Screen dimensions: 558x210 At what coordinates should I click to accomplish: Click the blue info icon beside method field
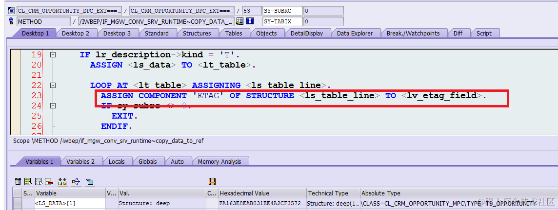(250, 21)
